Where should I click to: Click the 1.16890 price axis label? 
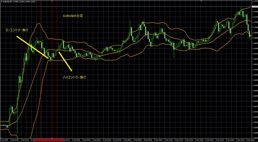click(255, 38)
